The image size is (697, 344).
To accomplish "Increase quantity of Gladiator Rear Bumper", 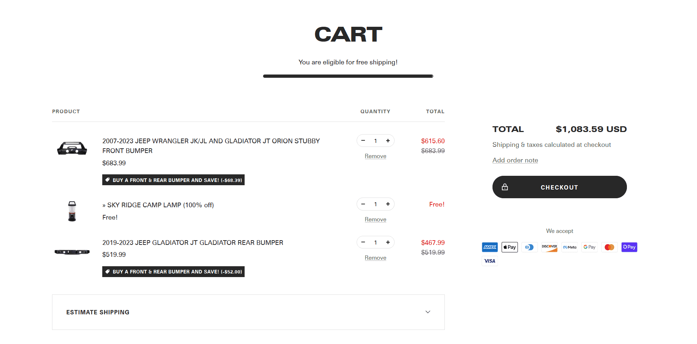I will 388,242.
